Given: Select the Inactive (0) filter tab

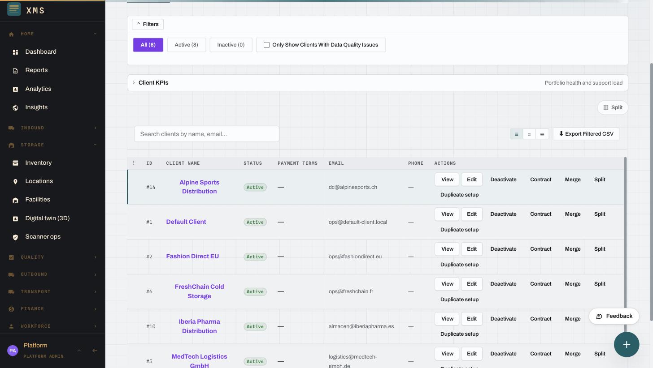Looking at the screenshot, I should pyautogui.click(x=231, y=45).
